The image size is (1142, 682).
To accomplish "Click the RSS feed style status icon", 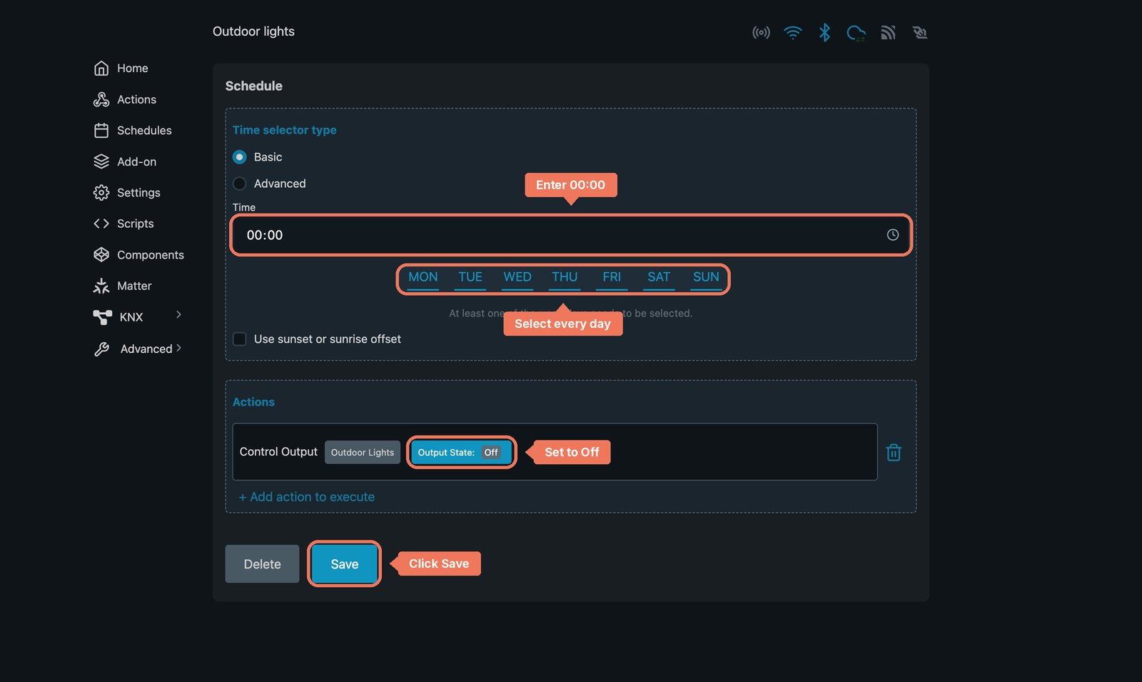I will pos(888,33).
